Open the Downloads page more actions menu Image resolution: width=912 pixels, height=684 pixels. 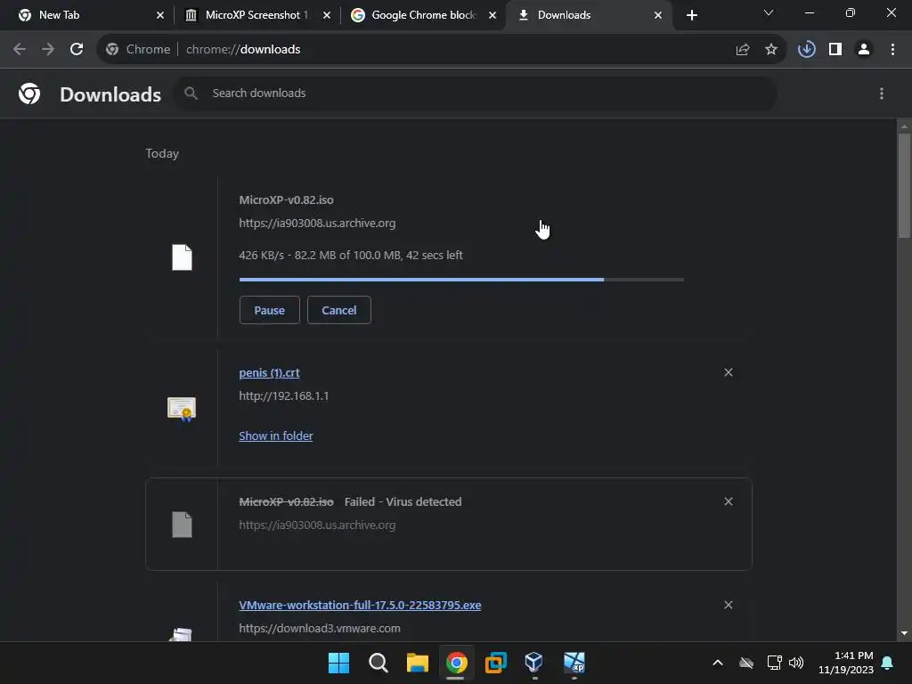[x=882, y=94]
